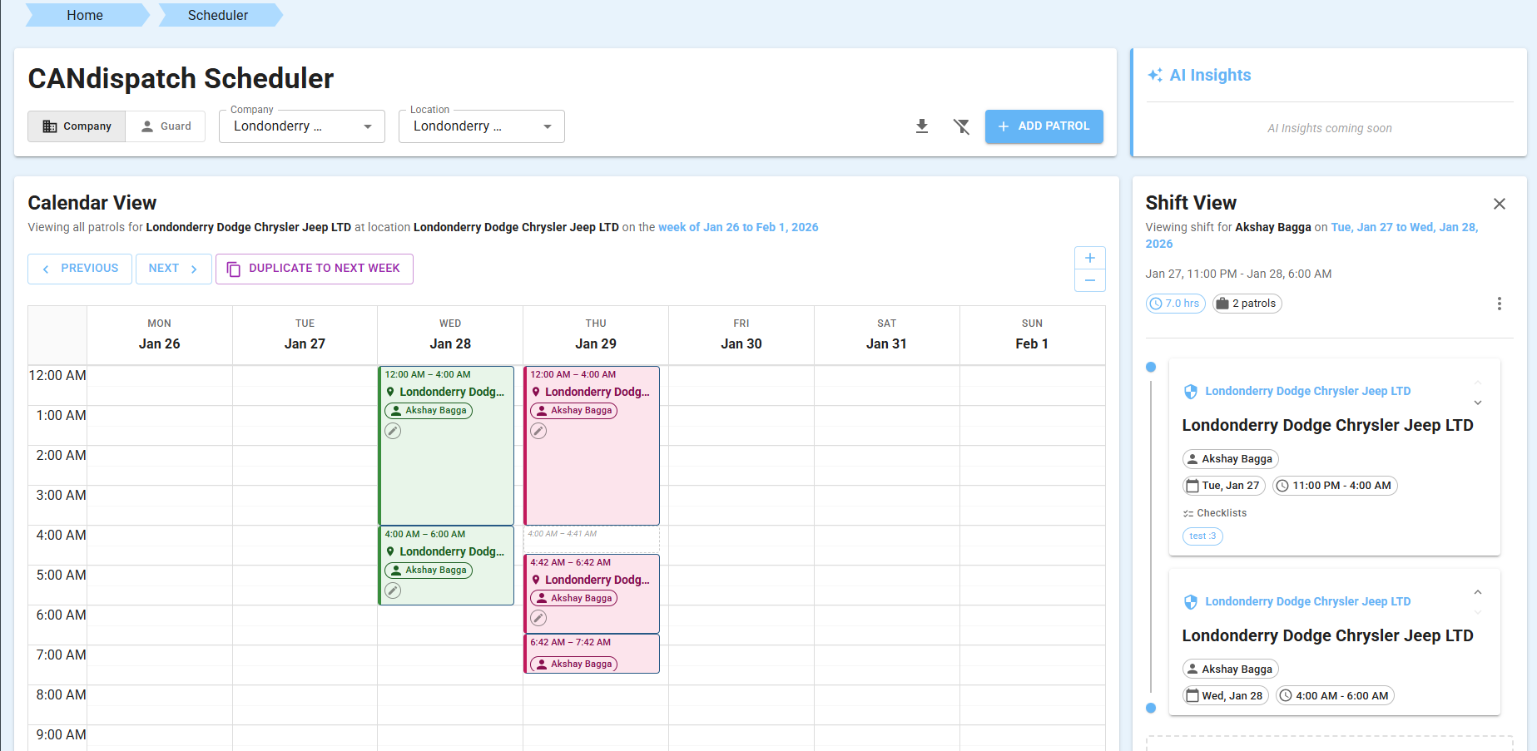Click the 7.0 hrs chip in Shift View

click(1175, 304)
